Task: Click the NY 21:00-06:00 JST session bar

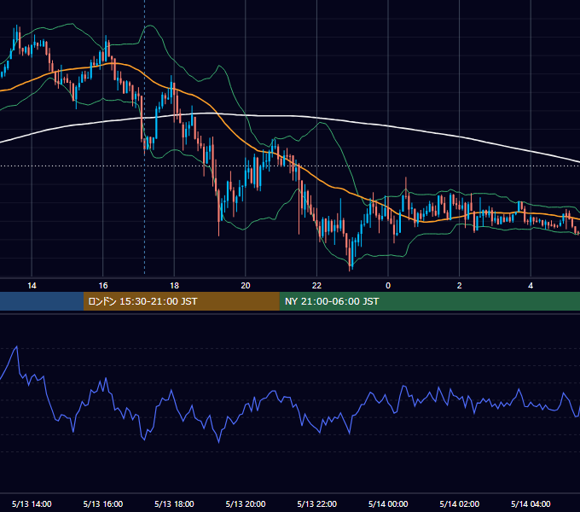Action: 429,301
